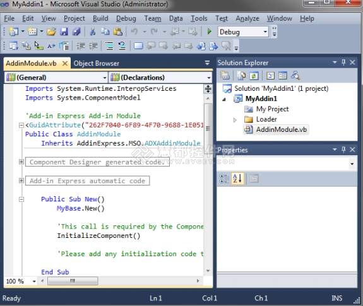363x306 pixels.
Task: Expand Add-in Express automatic code region
Action: (x=21, y=180)
